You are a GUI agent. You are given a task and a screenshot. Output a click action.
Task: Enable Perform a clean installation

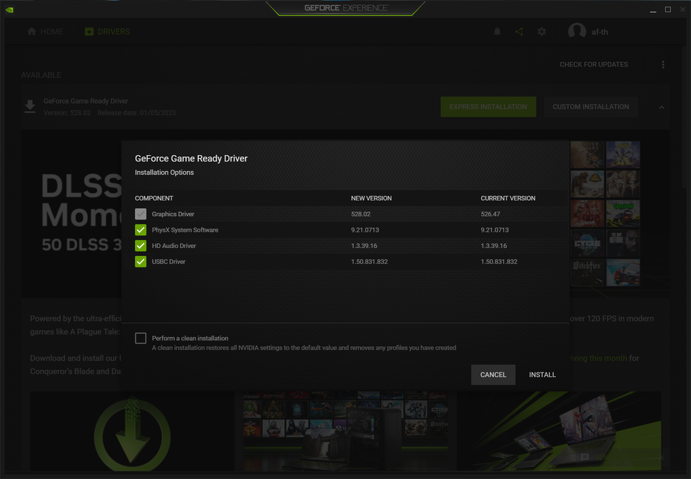[x=140, y=338]
